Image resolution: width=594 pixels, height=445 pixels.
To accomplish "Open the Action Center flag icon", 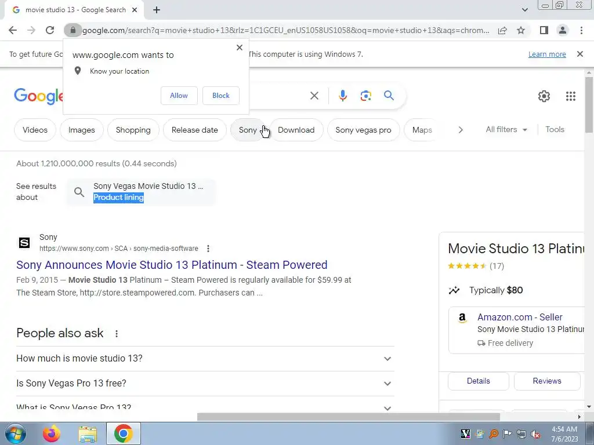I will tap(507, 434).
